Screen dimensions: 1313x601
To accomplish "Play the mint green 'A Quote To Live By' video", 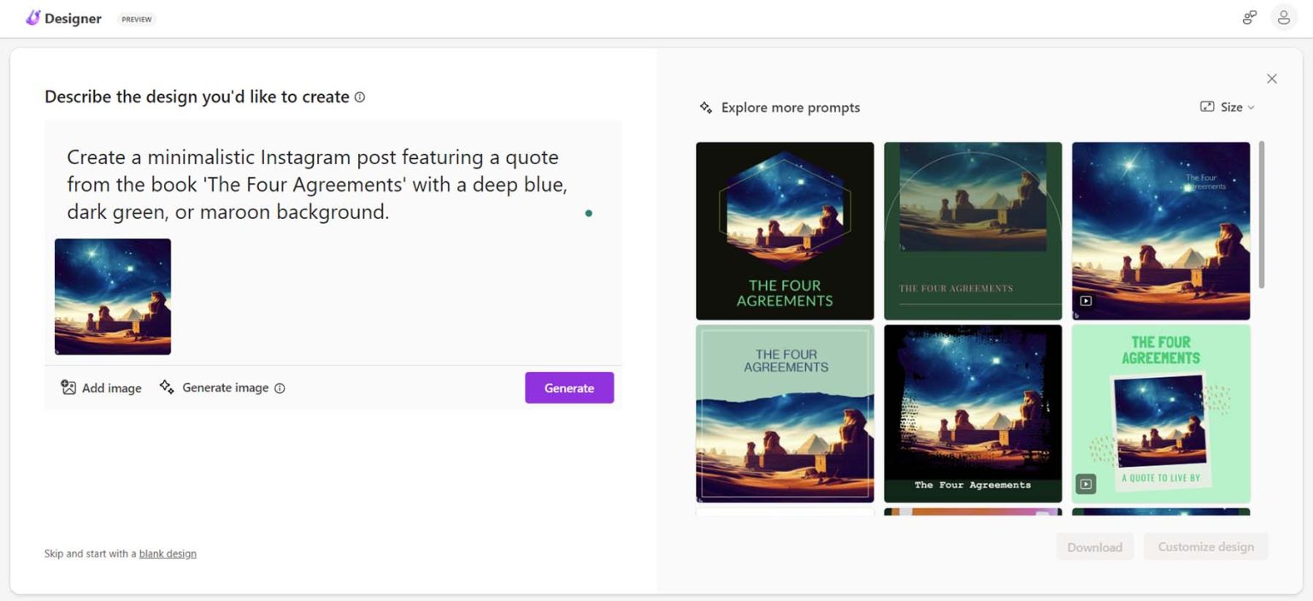I will pyautogui.click(x=1086, y=483).
